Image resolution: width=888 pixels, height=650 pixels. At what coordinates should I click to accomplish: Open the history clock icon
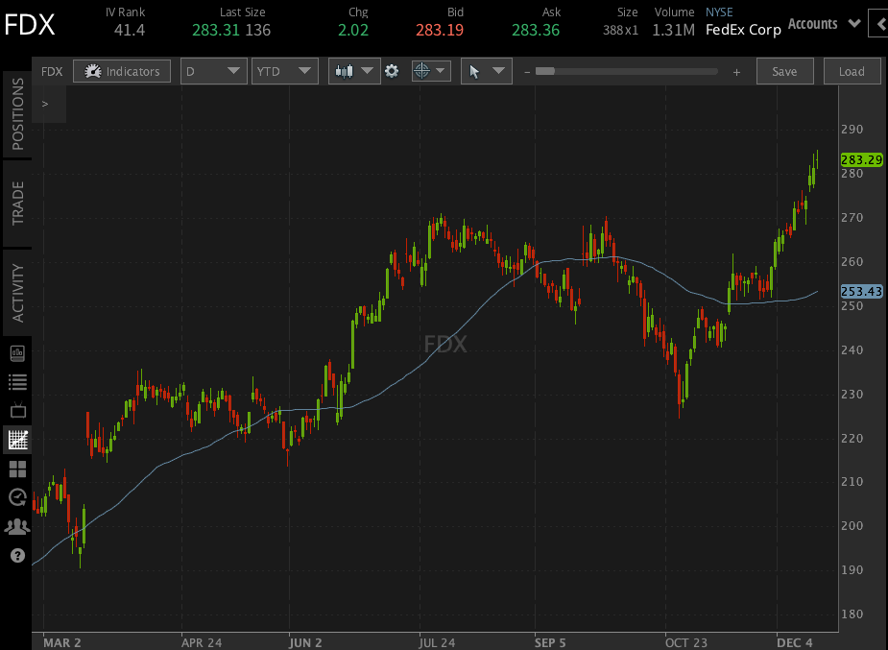16,497
